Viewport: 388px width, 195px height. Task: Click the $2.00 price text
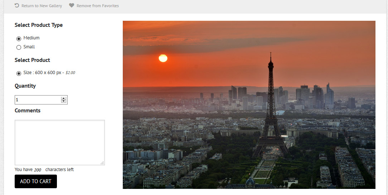click(x=70, y=73)
